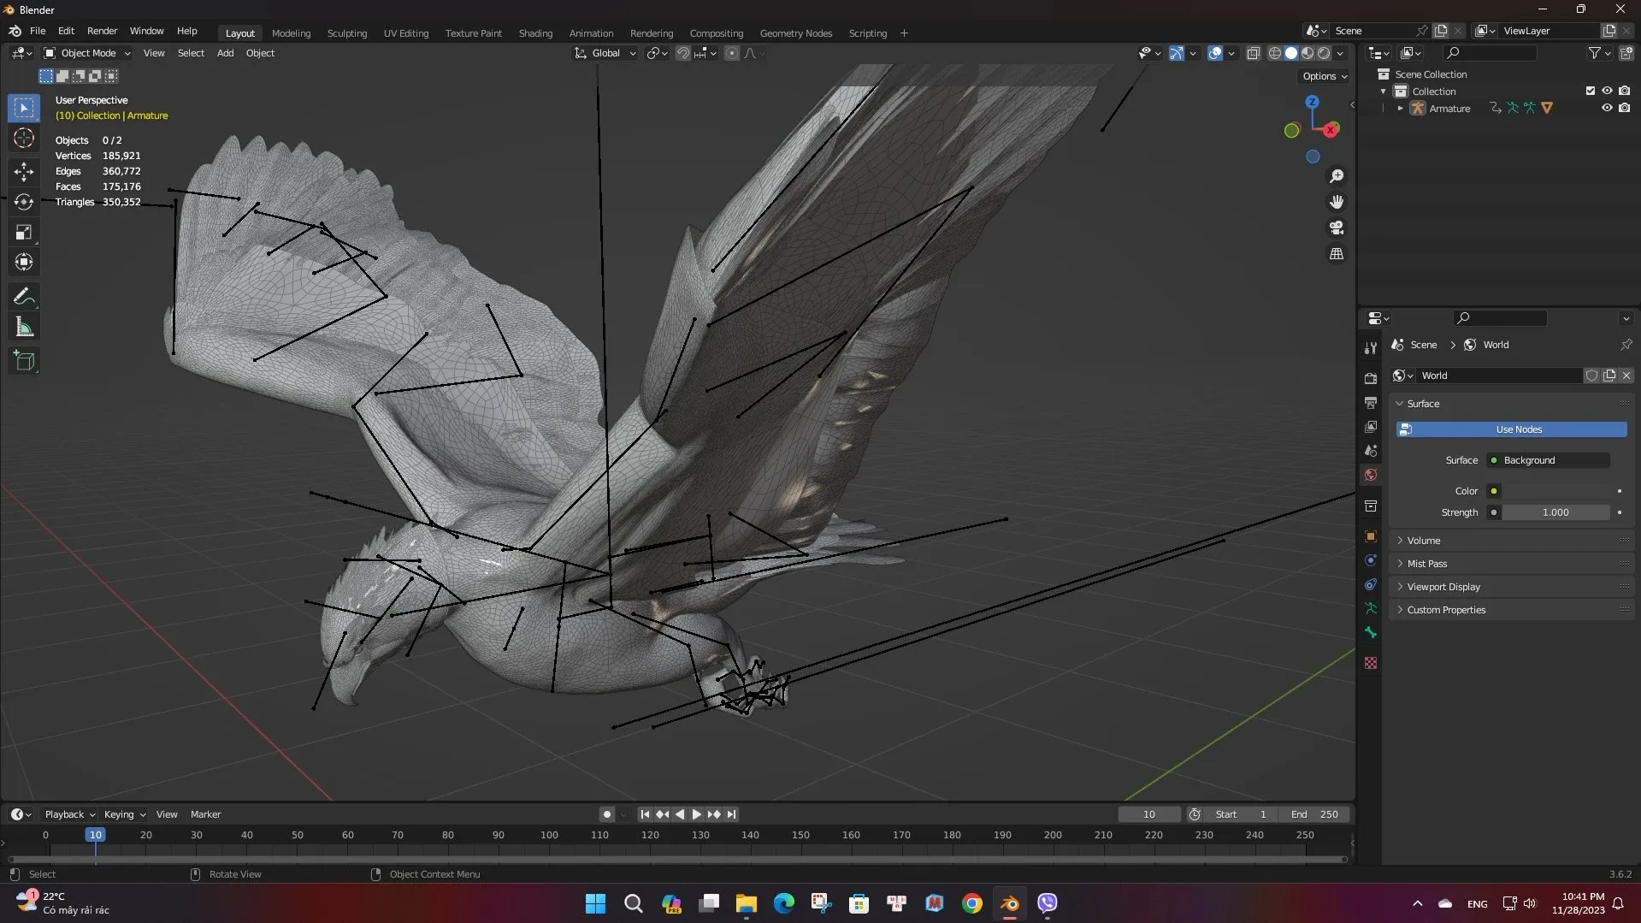The width and height of the screenshot is (1641, 923).
Task: Expand the Armature entry in the outliner
Action: (1401, 108)
